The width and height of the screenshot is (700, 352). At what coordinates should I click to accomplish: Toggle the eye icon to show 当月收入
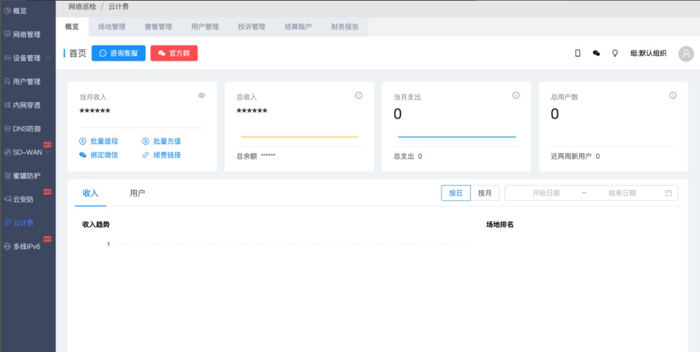[201, 95]
